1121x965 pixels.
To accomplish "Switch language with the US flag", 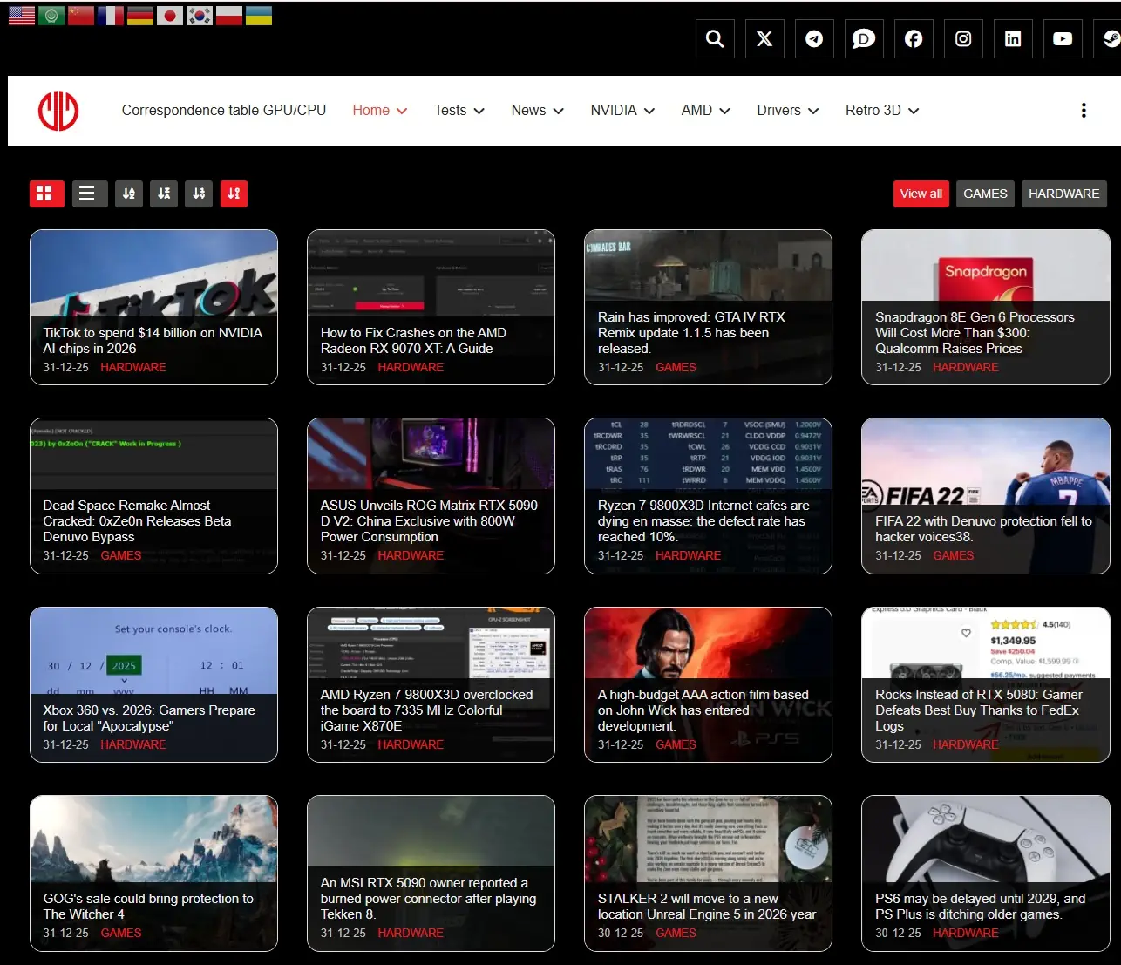I will 22,16.
